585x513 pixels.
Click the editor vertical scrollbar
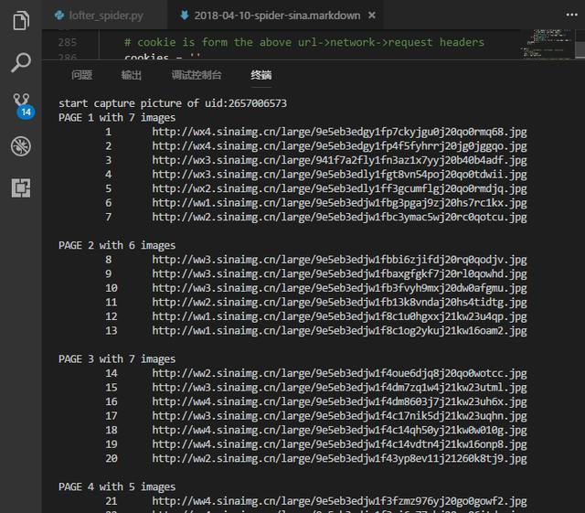coord(580,44)
